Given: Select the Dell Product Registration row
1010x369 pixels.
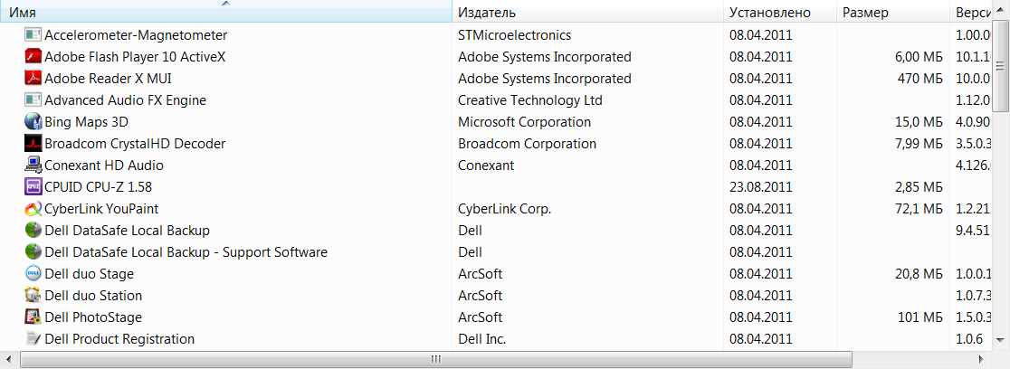Looking at the screenshot, I should tap(119, 339).
